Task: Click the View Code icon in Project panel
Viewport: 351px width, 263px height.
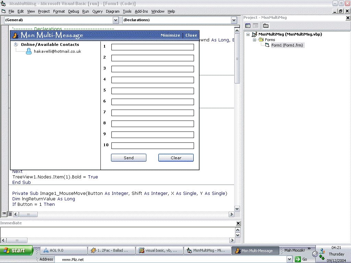Action: pos(248,26)
